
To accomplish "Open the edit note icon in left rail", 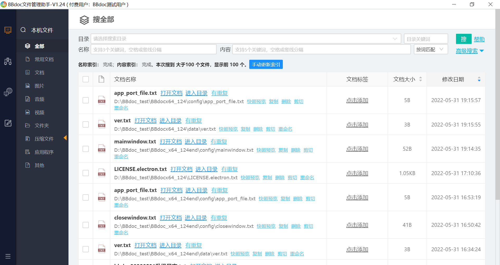I will click(x=8, y=123).
